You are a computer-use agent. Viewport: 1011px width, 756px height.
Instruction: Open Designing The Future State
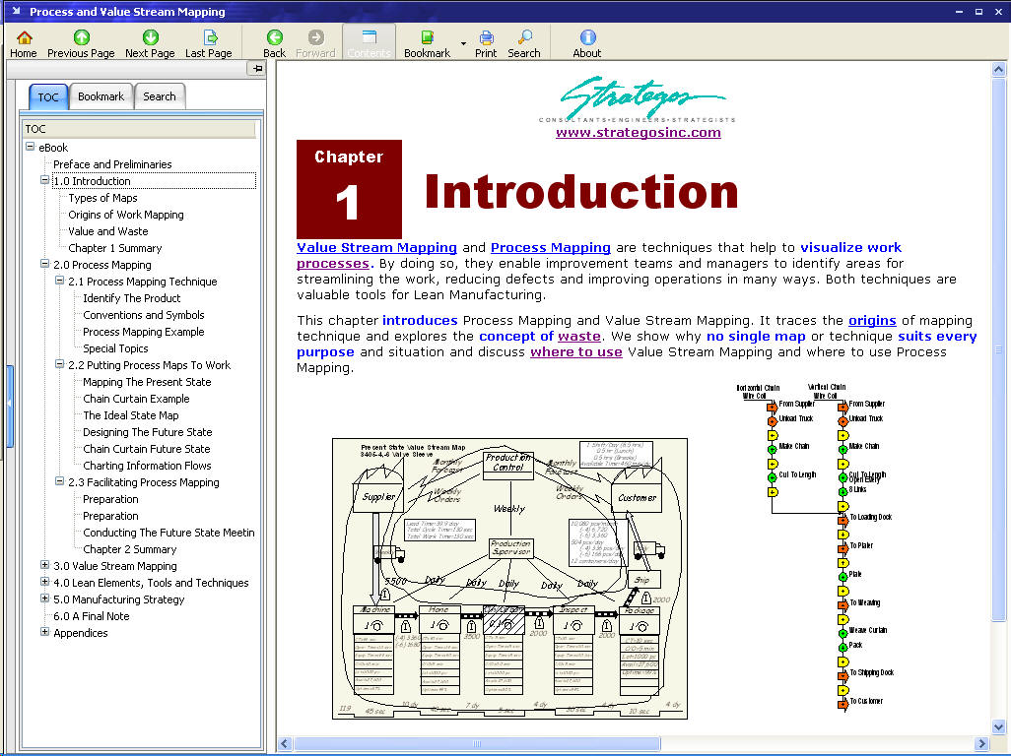147,432
